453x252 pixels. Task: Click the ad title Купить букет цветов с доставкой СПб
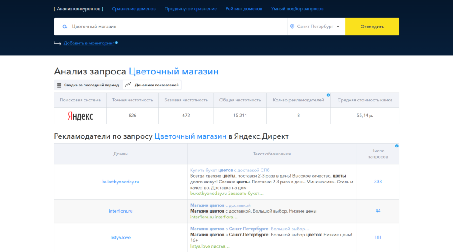230,170
